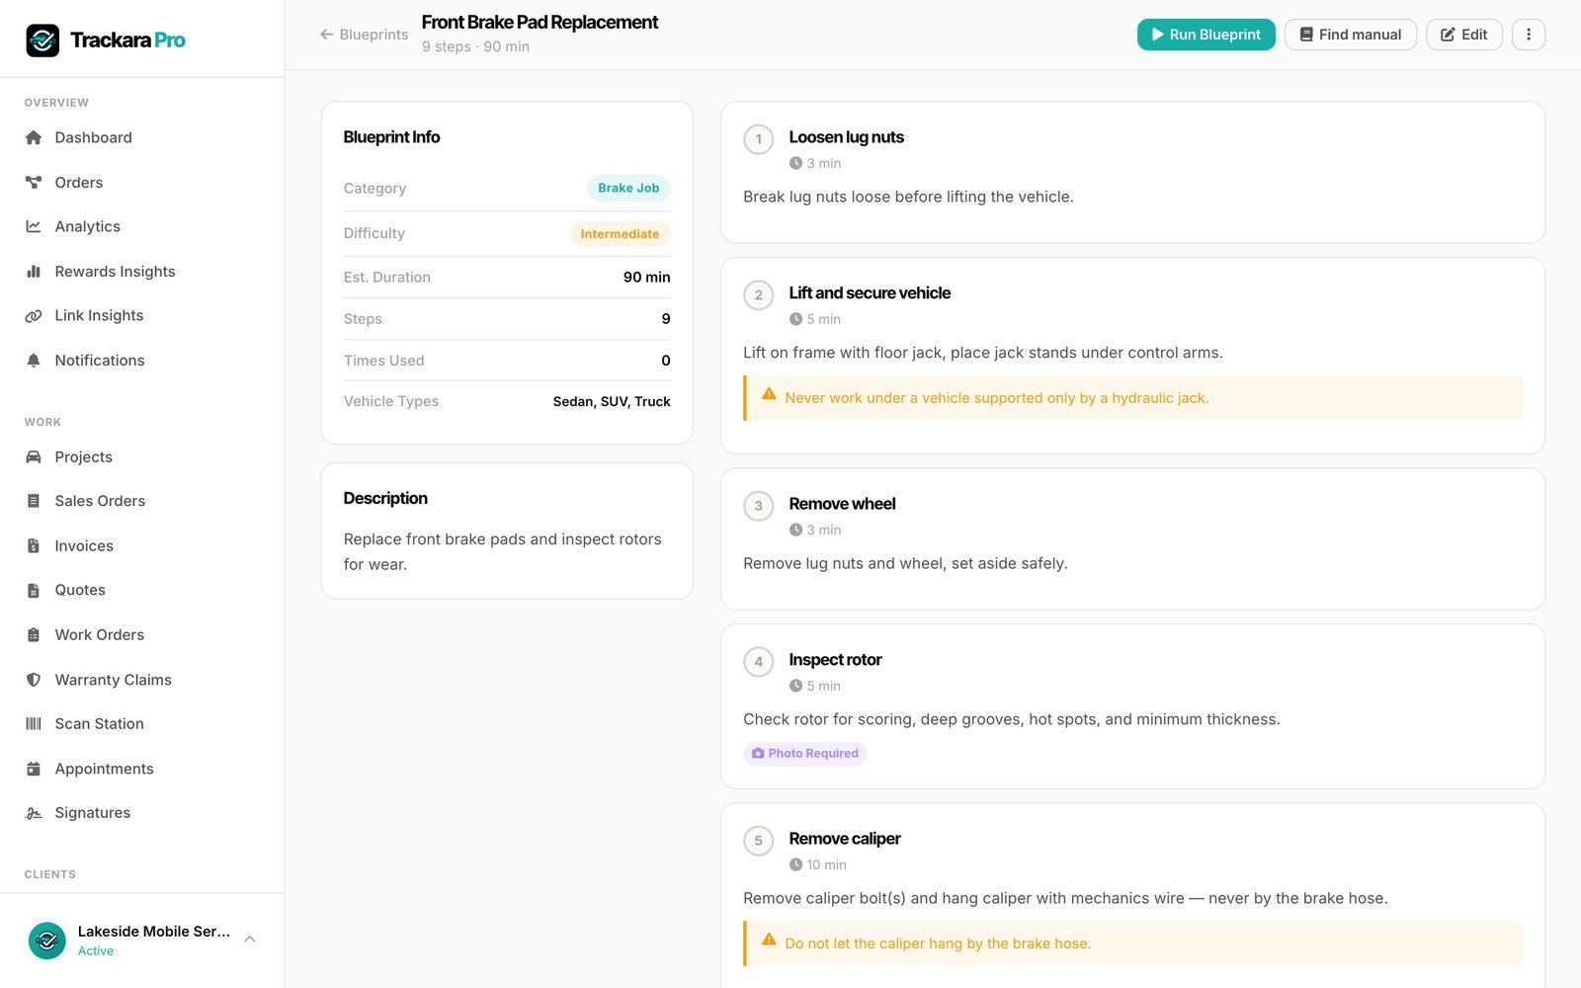This screenshot has height=988, width=1581.
Task: Click the Signatures pen icon
Action: point(34,813)
